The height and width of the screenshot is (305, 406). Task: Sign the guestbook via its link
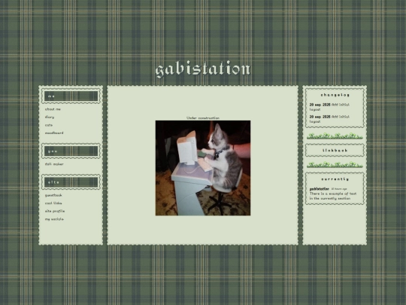coord(53,195)
